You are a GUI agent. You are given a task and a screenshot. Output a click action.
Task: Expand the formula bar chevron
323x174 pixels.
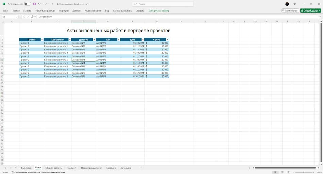[320, 17]
